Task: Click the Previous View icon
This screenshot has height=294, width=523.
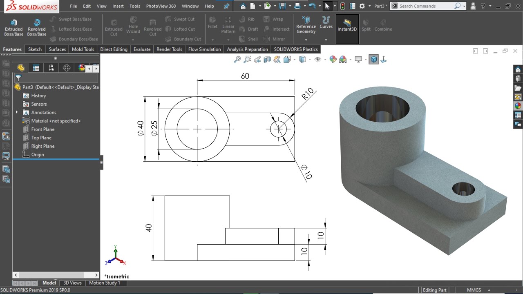Action: pyautogui.click(x=257, y=60)
